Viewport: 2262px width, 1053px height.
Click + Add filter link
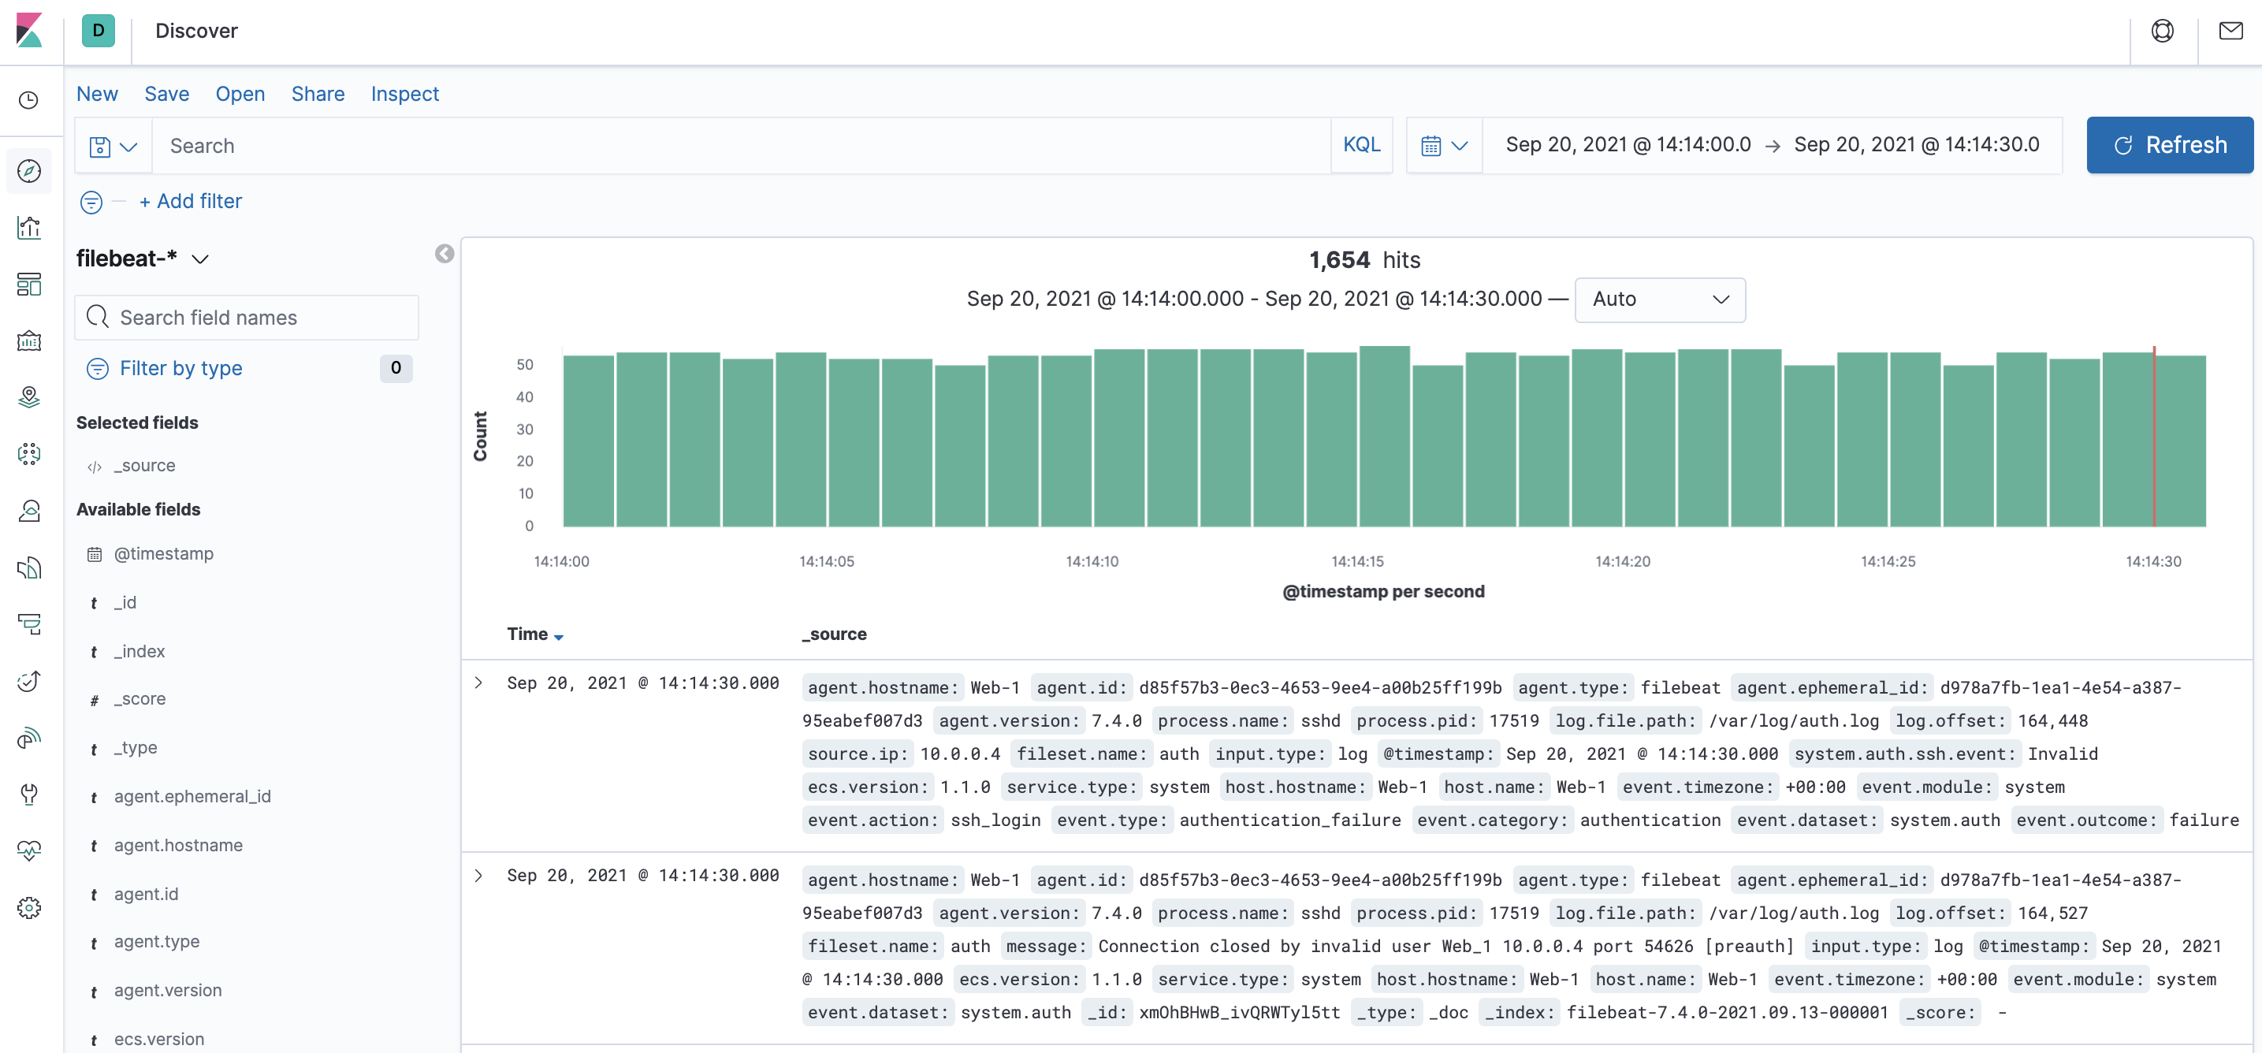click(x=191, y=201)
